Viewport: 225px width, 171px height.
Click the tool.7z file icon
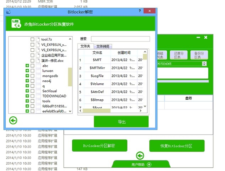38,39
